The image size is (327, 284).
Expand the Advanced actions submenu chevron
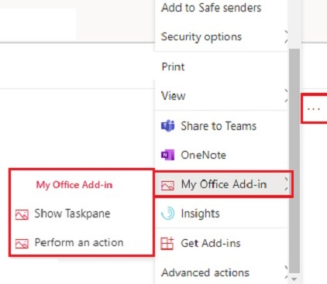click(286, 272)
